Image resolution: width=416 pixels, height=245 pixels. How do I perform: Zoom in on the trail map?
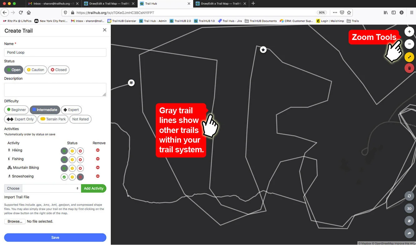click(409, 32)
